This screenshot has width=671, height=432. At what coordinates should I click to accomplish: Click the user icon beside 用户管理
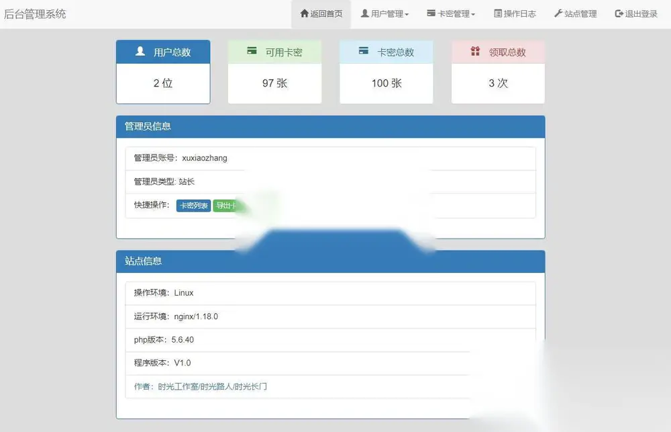(x=364, y=13)
